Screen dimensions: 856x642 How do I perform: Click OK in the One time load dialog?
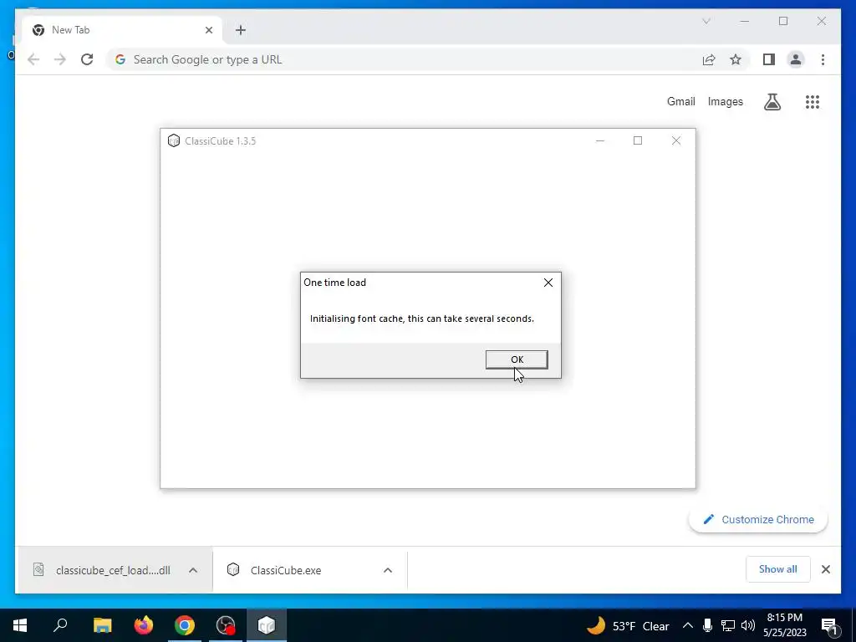[517, 359]
